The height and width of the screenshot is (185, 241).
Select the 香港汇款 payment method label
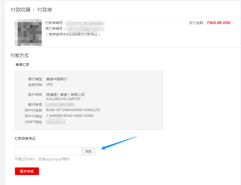22,65
